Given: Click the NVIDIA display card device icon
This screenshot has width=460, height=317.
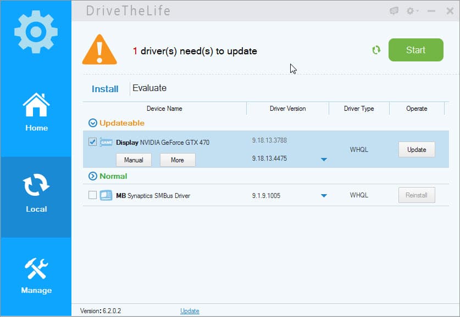Looking at the screenshot, I should (106, 143).
